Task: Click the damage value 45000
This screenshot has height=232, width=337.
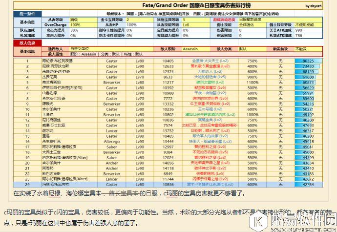Action: 308,152
